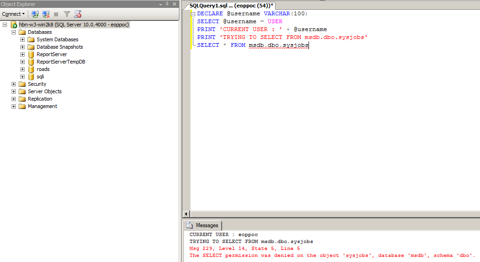The image size is (480, 262).
Task: Click the script icon with red X
Action: [78, 14]
